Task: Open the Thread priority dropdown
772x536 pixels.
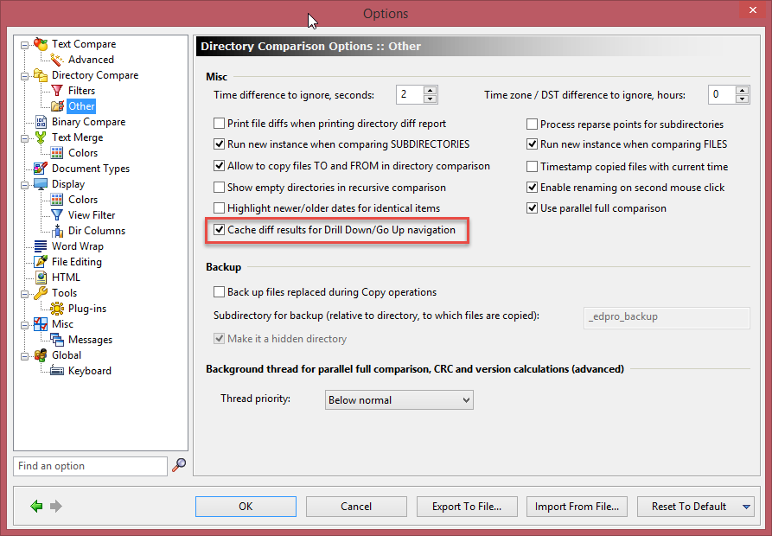Action: coord(399,400)
